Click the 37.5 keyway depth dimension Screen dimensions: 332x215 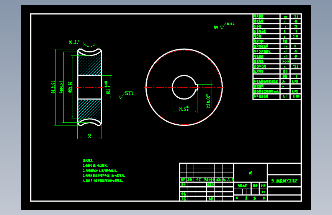coord(185,109)
